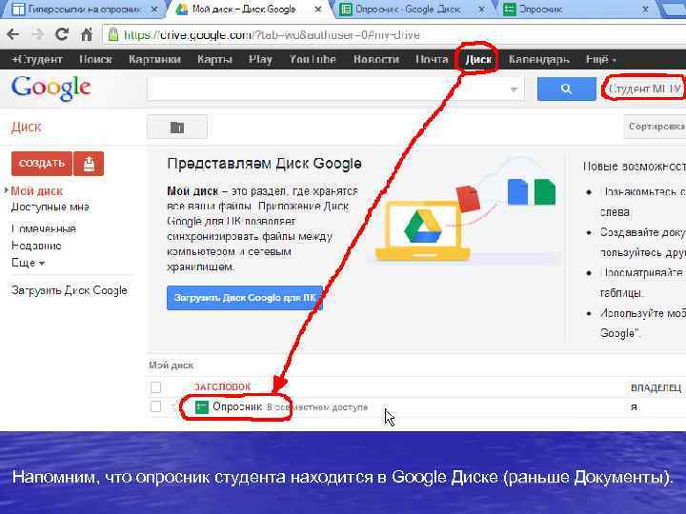
Task: Open Доступные мне in the sidebar
Action: point(50,207)
